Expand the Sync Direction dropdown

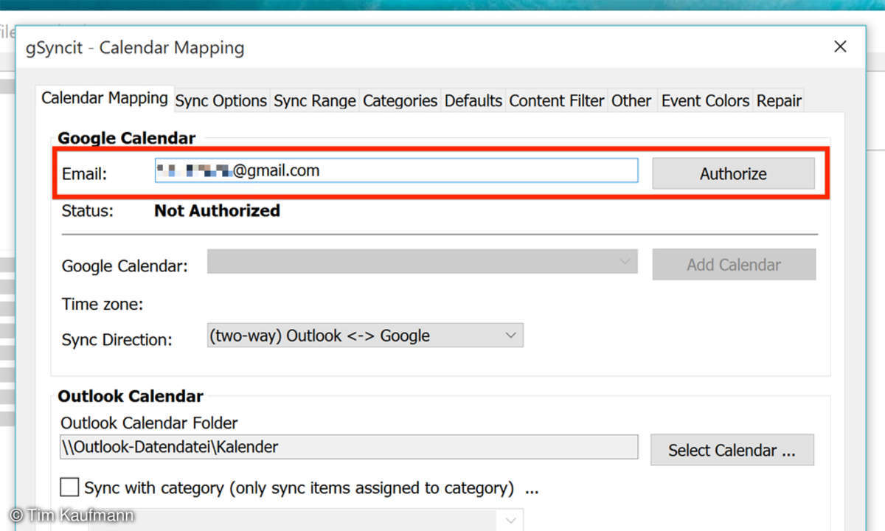point(365,336)
